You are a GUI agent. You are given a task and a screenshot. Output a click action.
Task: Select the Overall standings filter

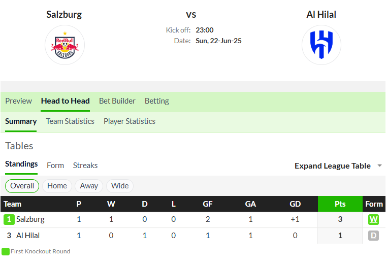point(22,186)
